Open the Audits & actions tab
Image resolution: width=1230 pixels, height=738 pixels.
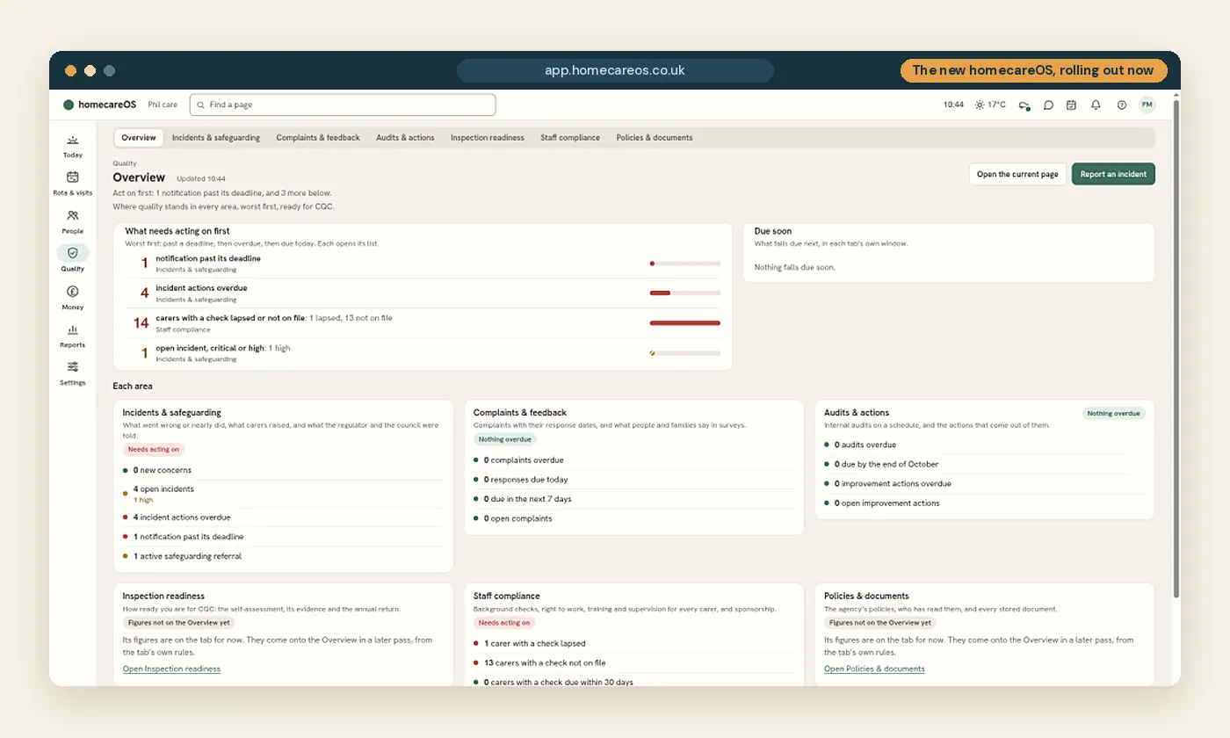click(x=405, y=138)
